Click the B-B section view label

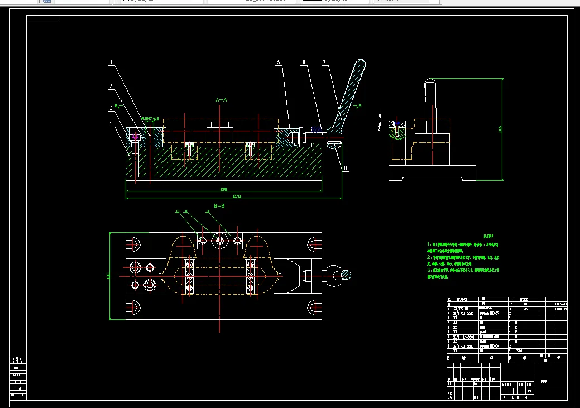point(219,205)
